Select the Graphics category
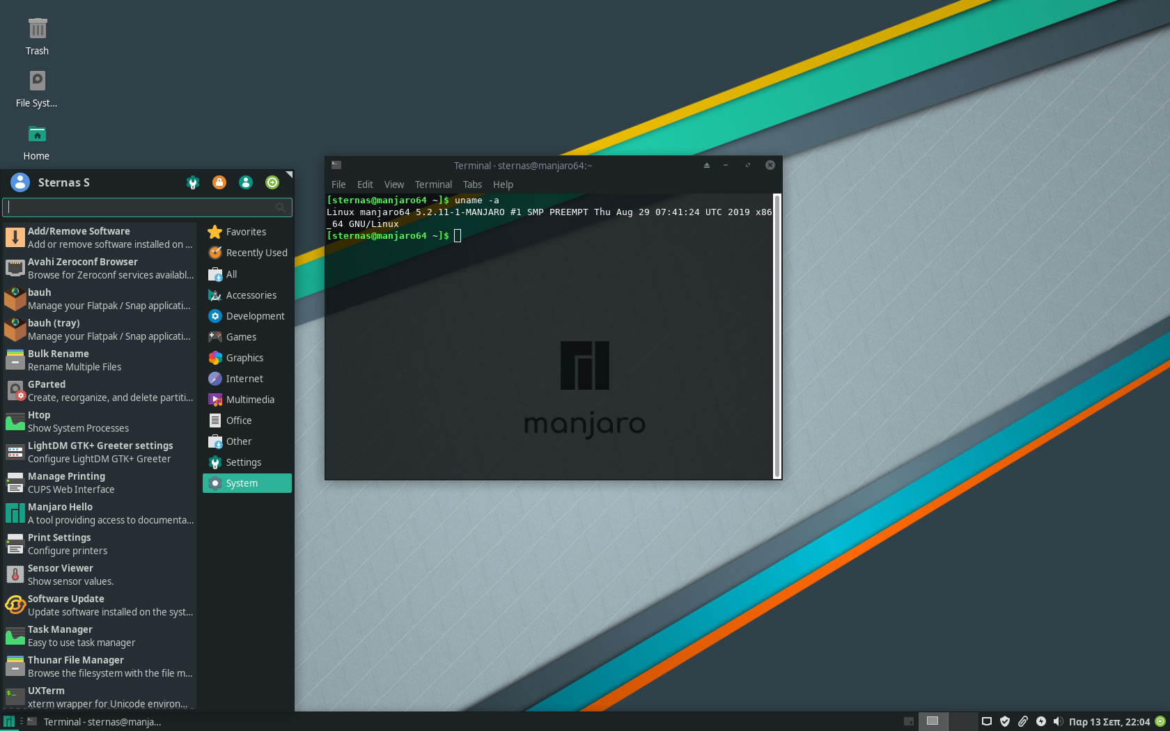The image size is (1170, 731). point(247,358)
